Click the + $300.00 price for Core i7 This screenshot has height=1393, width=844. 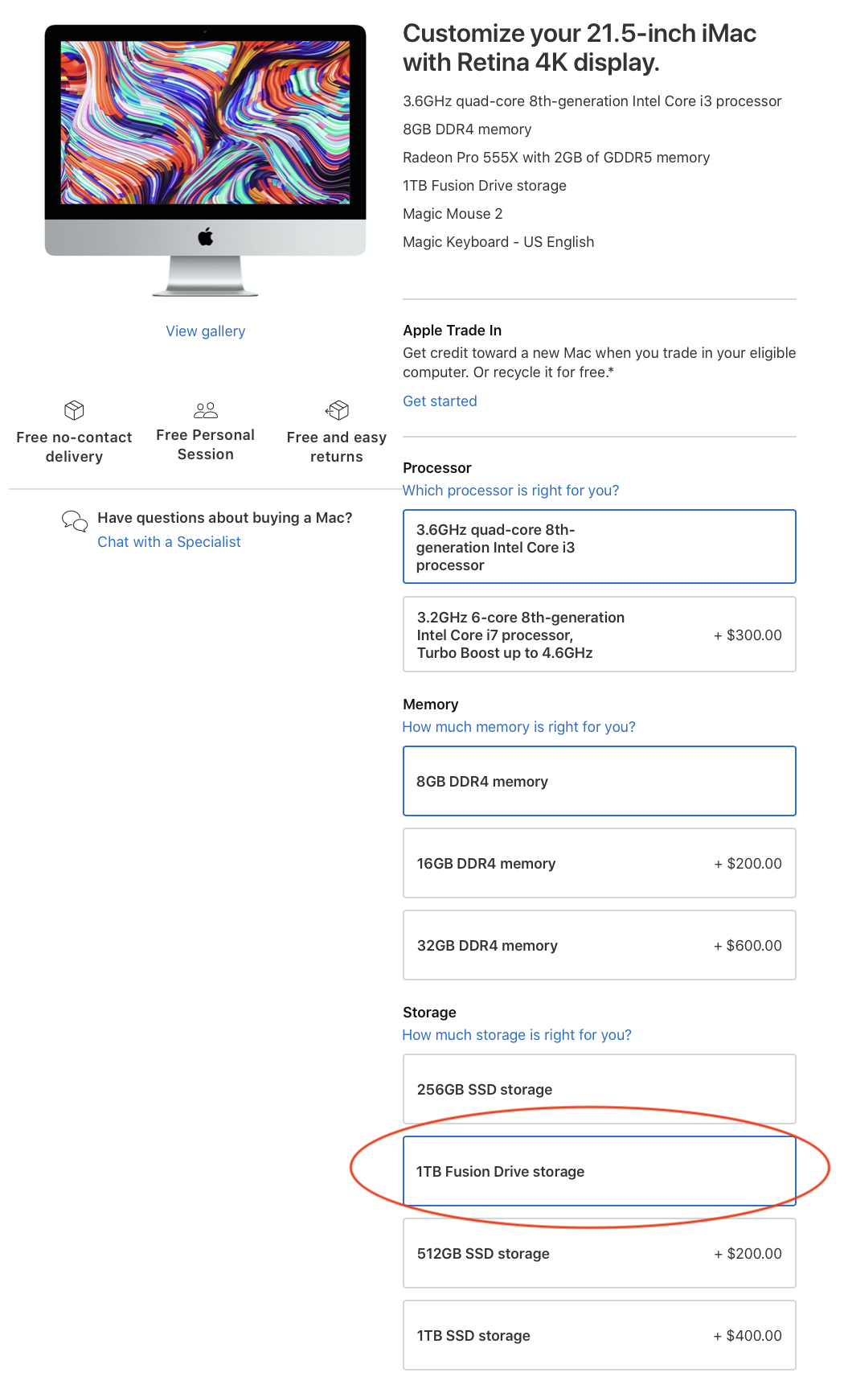(x=748, y=635)
